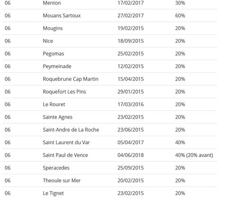Click the Peymeinade city name
The image size is (225, 199).
pos(57,66)
